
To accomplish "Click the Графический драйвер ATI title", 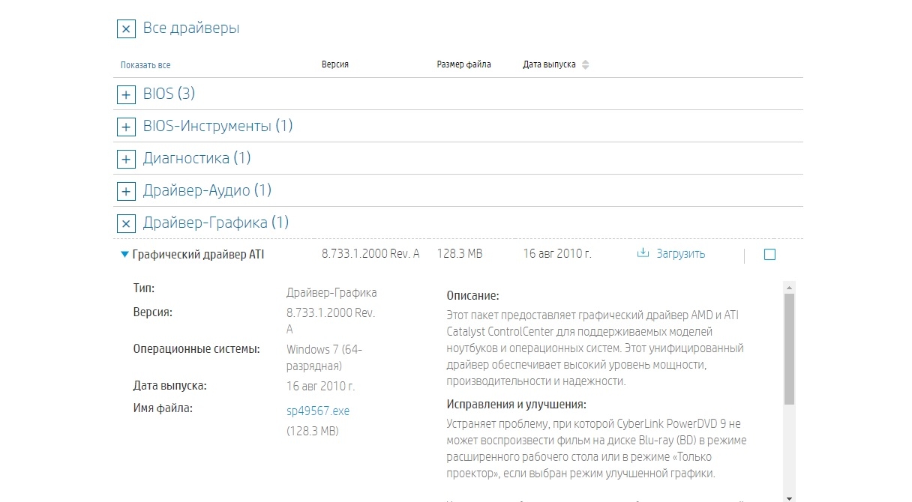I will click(x=198, y=254).
